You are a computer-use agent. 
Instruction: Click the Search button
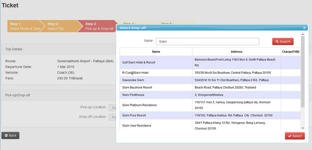pyautogui.click(x=283, y=42)
